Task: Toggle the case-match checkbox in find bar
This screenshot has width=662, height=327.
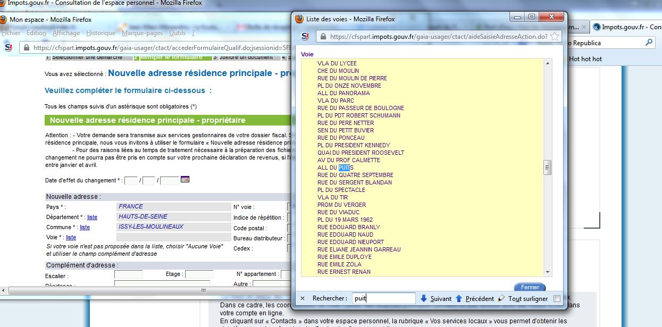Action: point(557,299)
